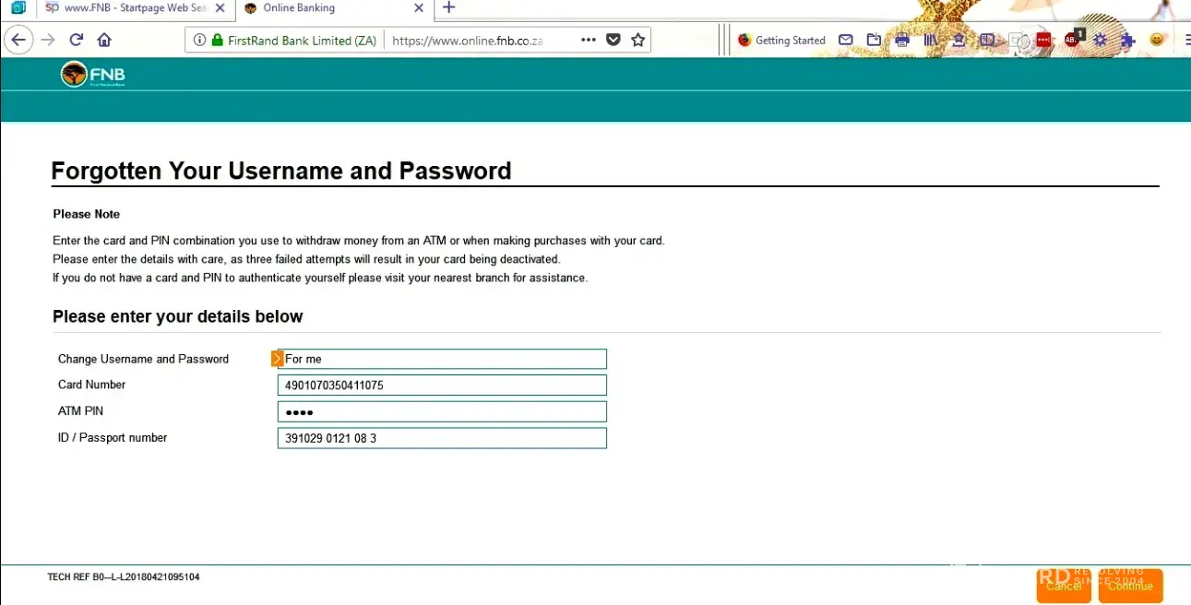This screenshot has height=605, width=1191.
Task: Open a new browser tab
Action: tap(449, 8)
